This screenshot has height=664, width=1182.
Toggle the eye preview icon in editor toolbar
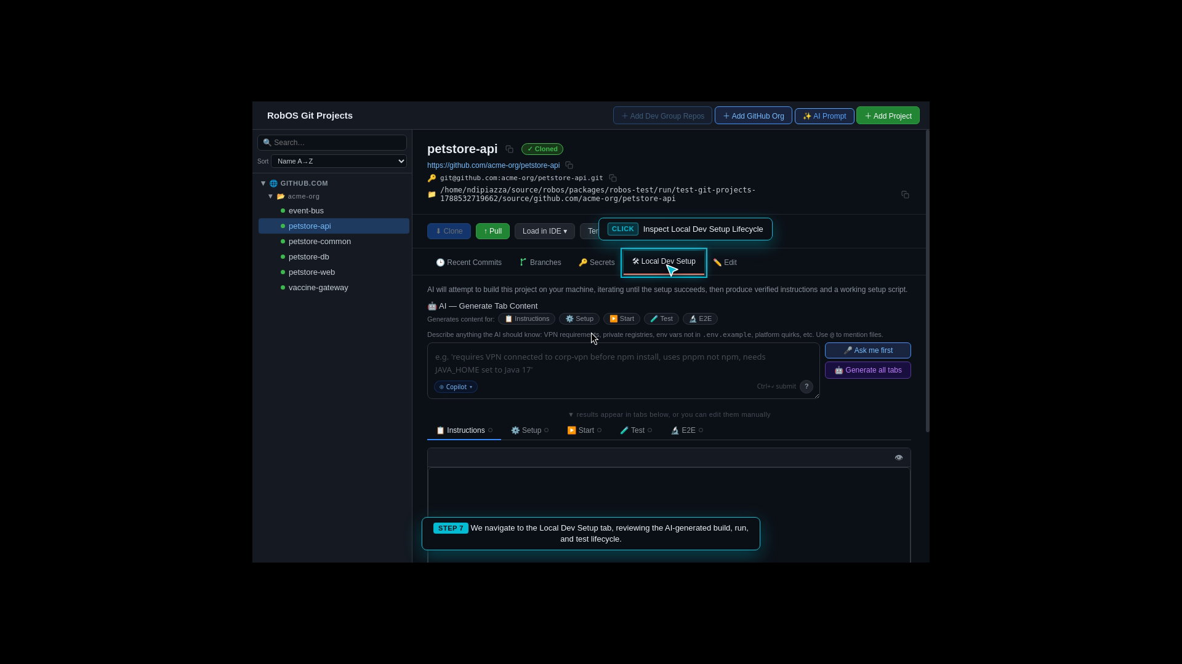tap(899, 457)
